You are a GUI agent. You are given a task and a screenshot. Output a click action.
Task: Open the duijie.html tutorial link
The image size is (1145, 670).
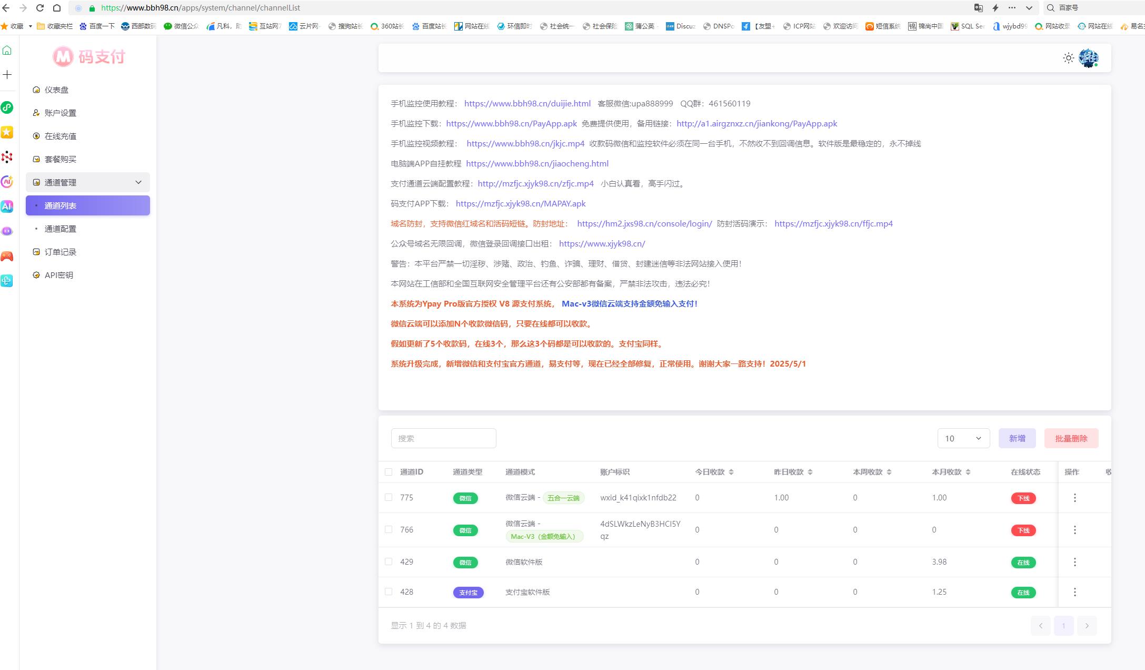click(x=527, y=104)
